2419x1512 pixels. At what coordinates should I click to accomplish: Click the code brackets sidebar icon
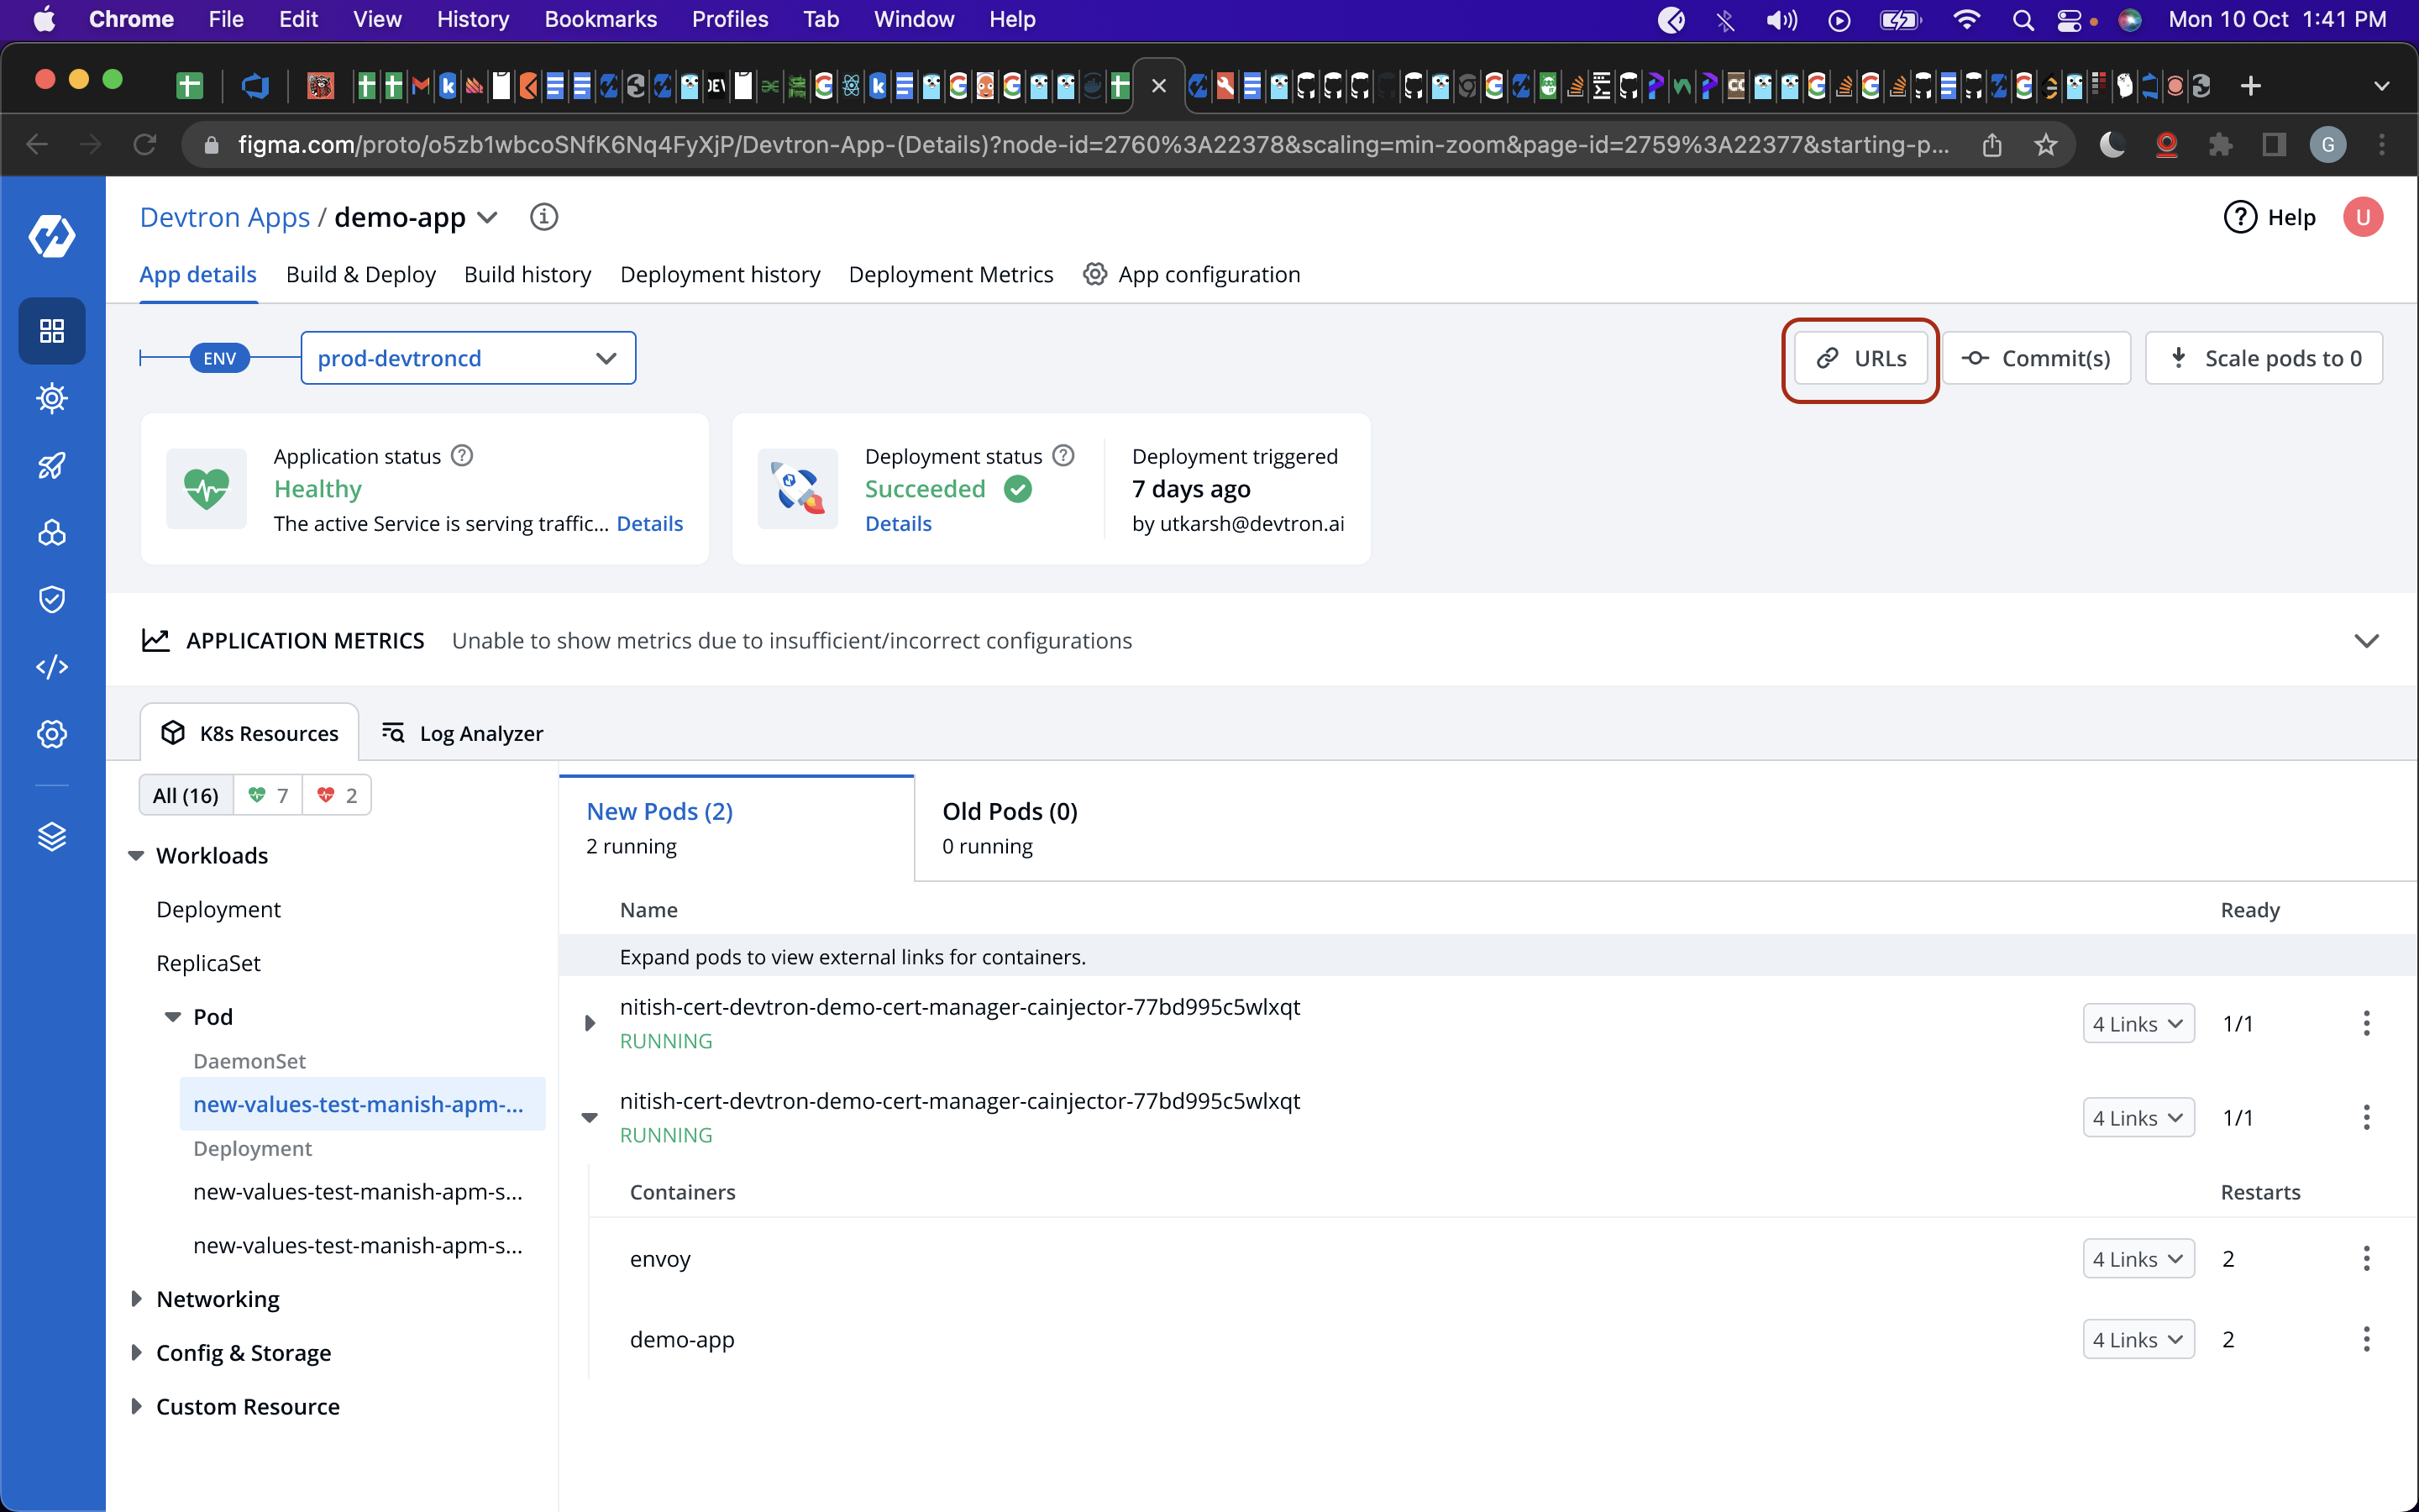[52, 666]
